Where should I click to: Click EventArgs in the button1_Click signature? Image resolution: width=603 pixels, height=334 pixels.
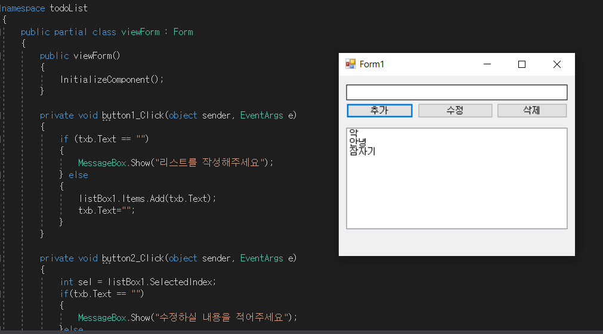261,115
